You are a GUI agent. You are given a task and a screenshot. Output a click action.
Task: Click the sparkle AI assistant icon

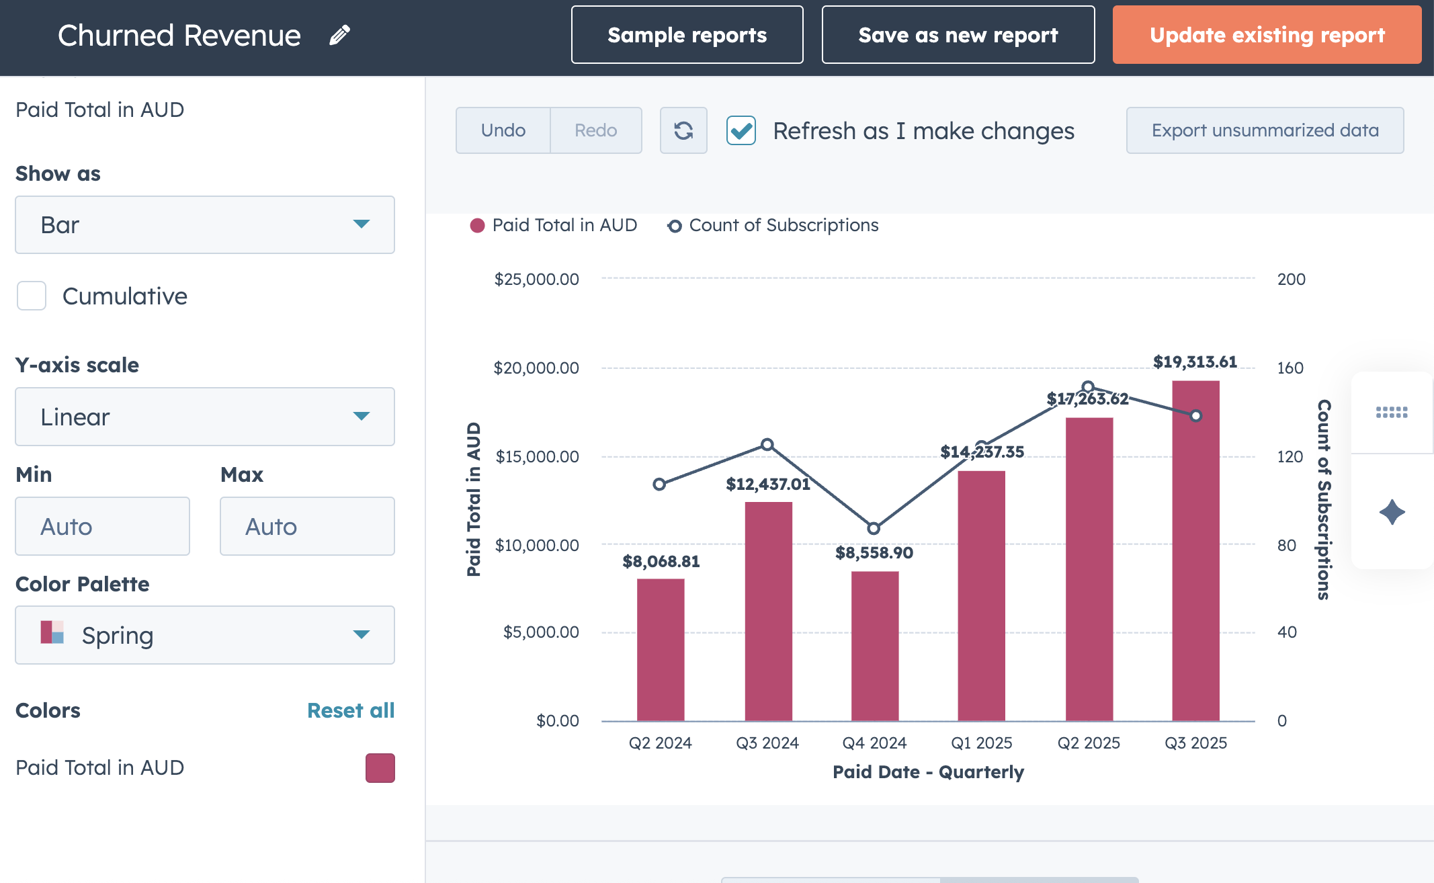(x=1392, y=512)
